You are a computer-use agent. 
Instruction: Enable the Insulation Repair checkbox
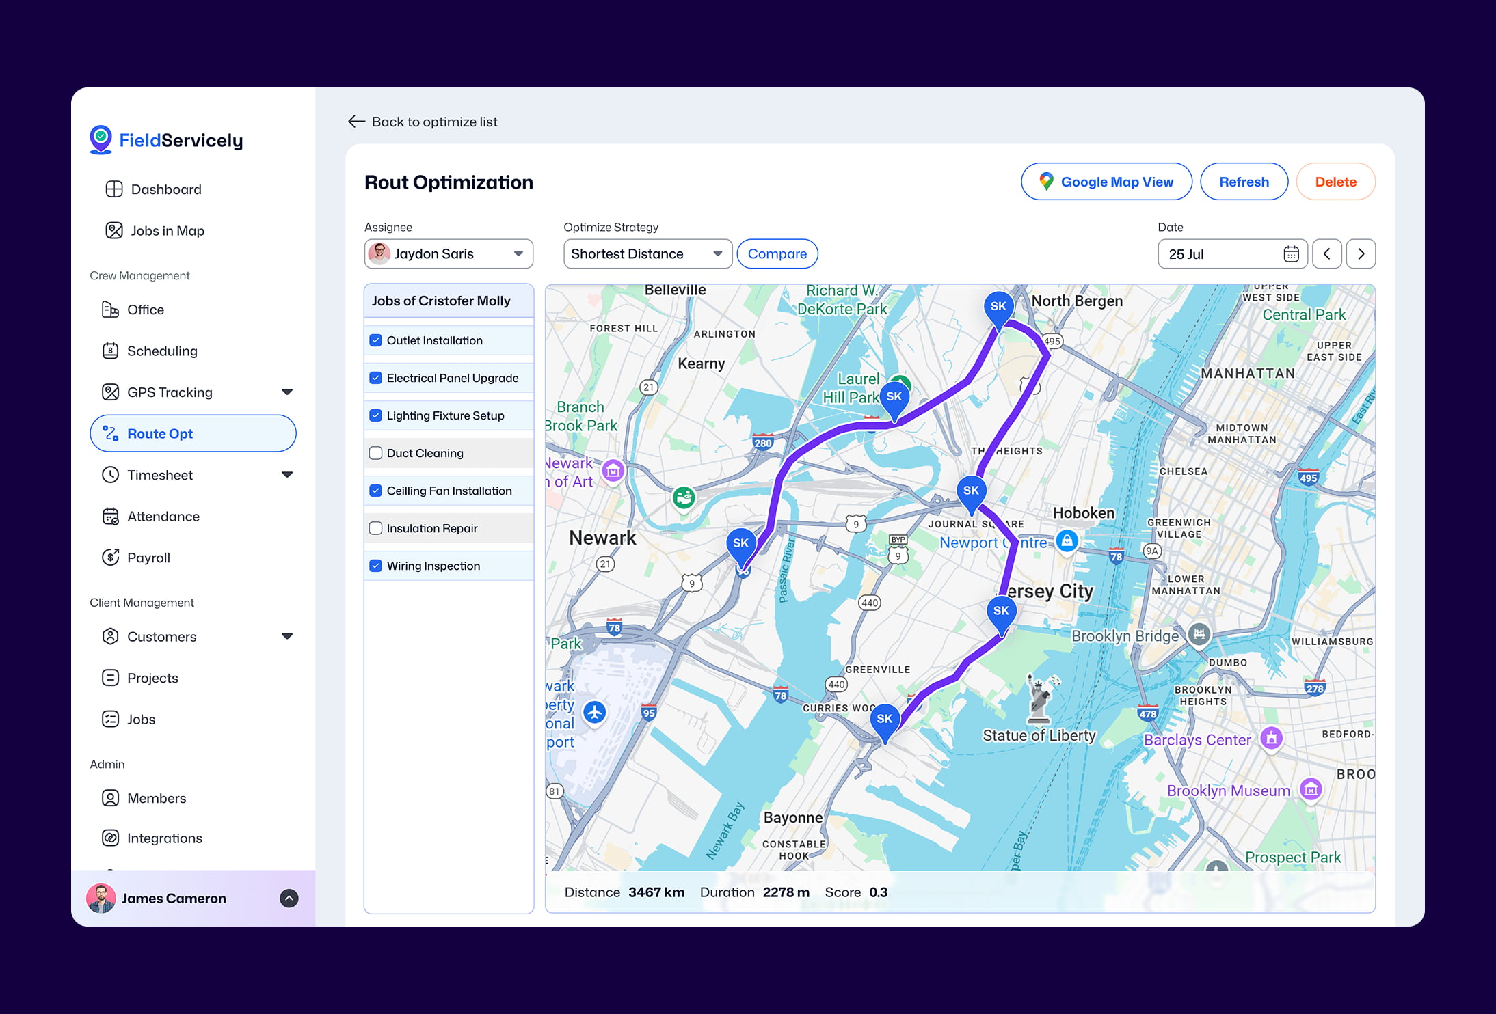375,528
